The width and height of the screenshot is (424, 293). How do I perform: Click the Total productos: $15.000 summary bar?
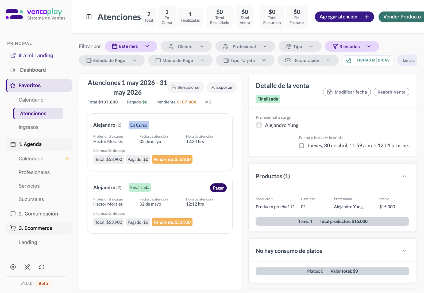pyautogui.click(x=332, y=221)
